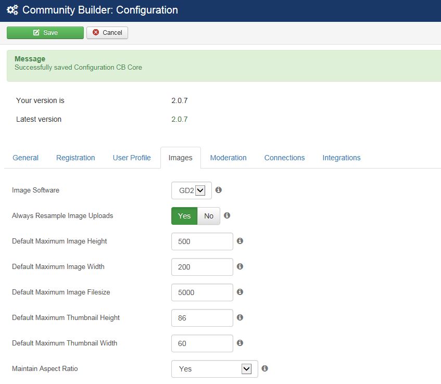Click the 'Default Maximum Image Width' label
Image resolution: width=441 pixels, height=384 pixels.
[x=58, y=266]
